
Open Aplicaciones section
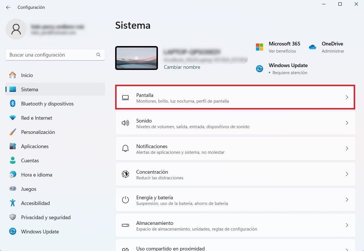(x=55, y=146)
